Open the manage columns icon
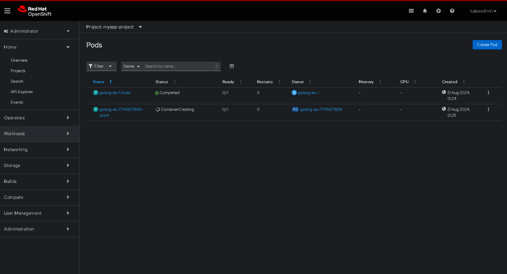The height and width of the screenshot is (274, 507). (231, 66)
